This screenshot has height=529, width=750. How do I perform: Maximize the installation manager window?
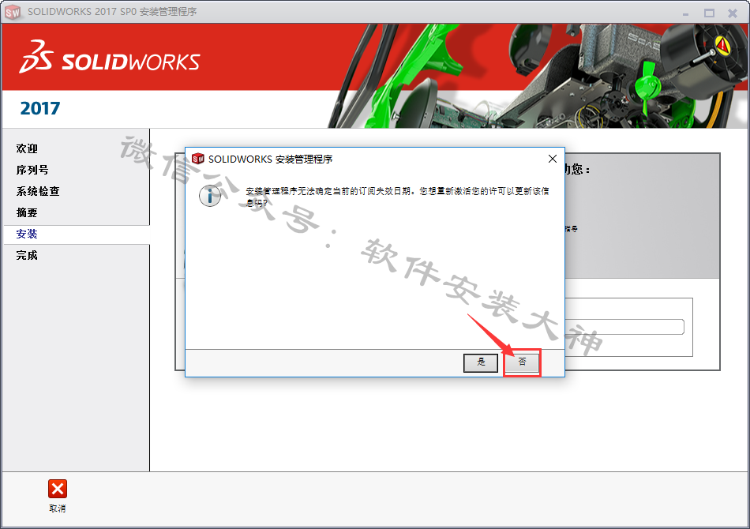click(x=709, y=13)
